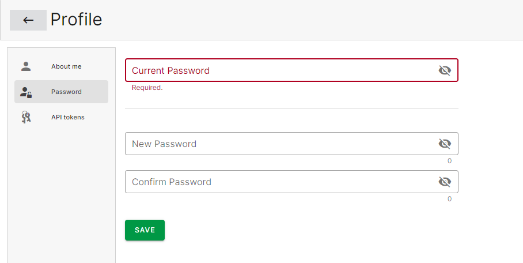Click the red 'Required.' error message
The image size is (523, 263).
(x=147, y=88)
